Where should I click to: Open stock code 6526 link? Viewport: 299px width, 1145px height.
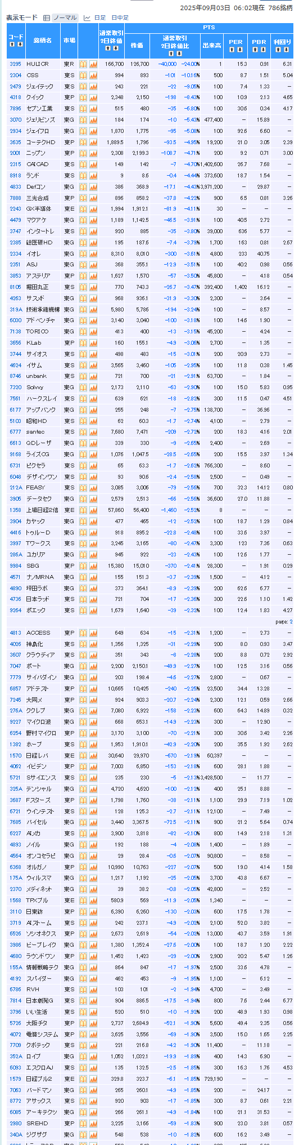click(x=16, y=934)
